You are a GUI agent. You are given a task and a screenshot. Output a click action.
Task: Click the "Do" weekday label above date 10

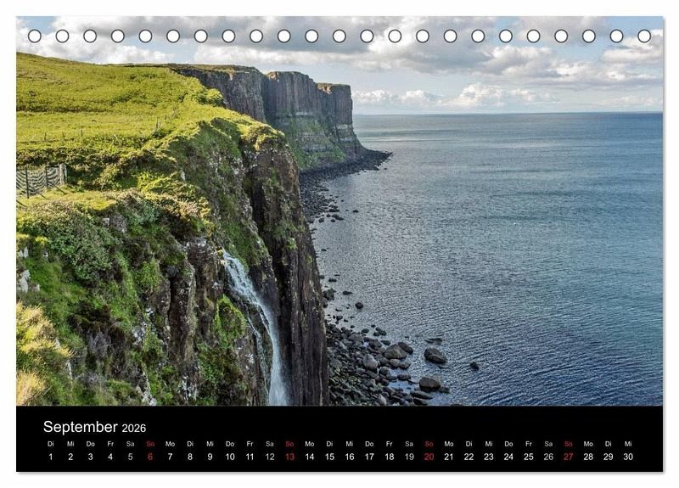[230, 444]
